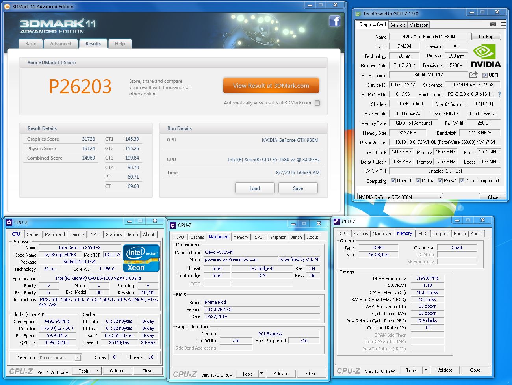Viewport: 512px width, 385px height.
Task: Open Caches tab in CPU-Z CPU window
Action: point(33,234)
